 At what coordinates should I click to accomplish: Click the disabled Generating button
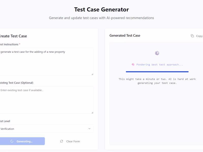pyautogui.click(x=22, y=141)
